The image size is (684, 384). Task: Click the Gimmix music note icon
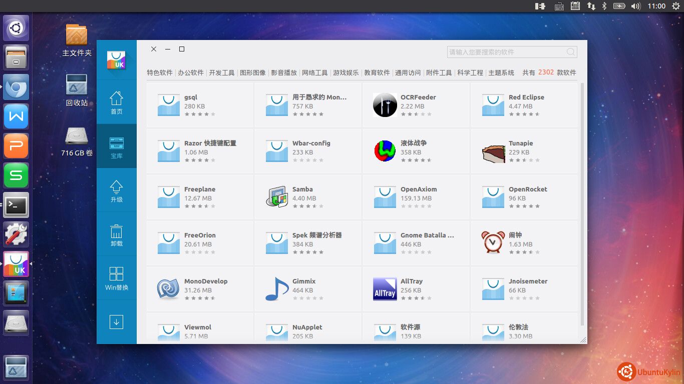pyautogui.click(x=276, y=289)
